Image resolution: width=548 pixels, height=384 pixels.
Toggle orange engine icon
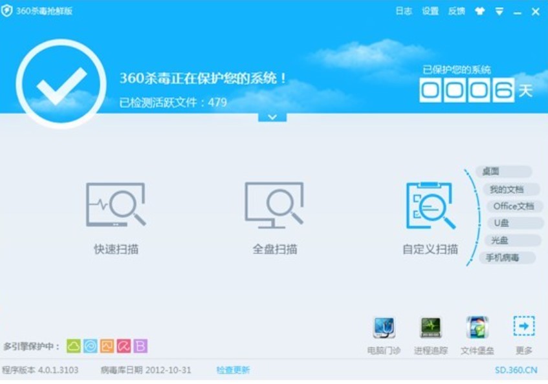[107, 346]
